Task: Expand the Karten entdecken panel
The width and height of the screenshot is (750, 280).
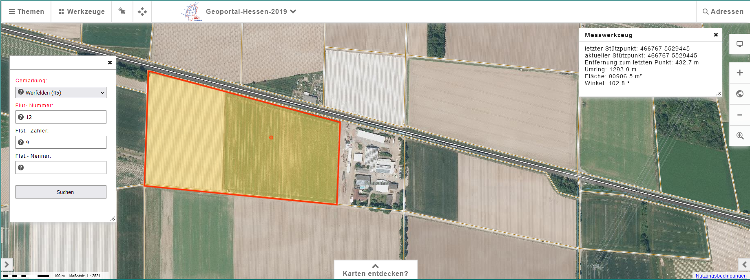Action: (375, 270)
